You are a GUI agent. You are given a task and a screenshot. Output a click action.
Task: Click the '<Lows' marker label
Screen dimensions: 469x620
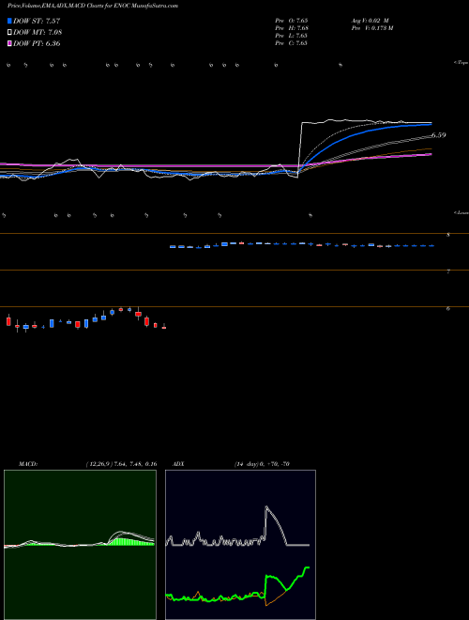[x=461, y=212]
